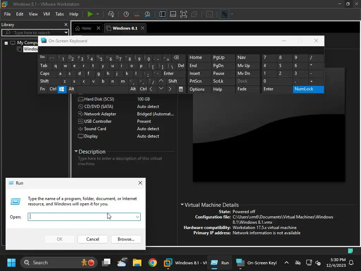Click Cancel in the Run dialog
Image resolution: width=361 pixels, height=271 pixels.
click(x=93, y=239)
